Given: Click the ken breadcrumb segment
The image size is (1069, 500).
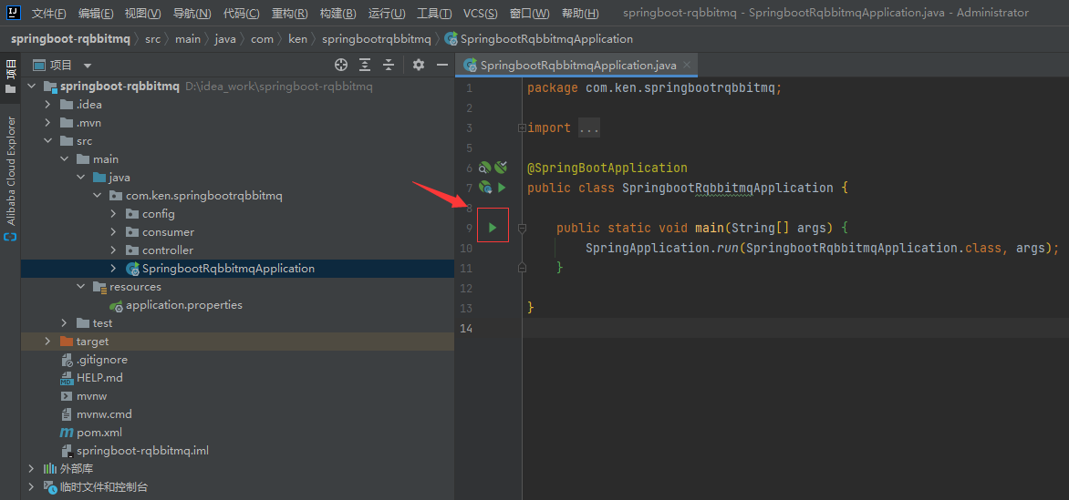Looking at the screenshot, I should pos(298,39).
